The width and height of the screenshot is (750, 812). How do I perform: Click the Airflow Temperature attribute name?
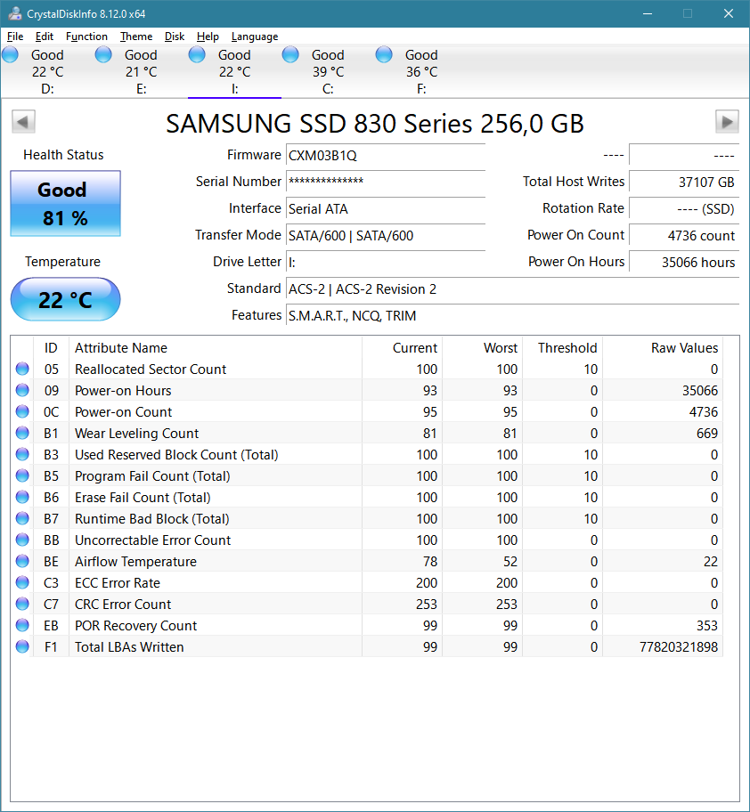tap(135, 561)
